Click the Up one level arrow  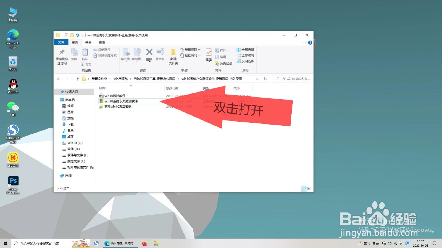(x=78, y=79)
